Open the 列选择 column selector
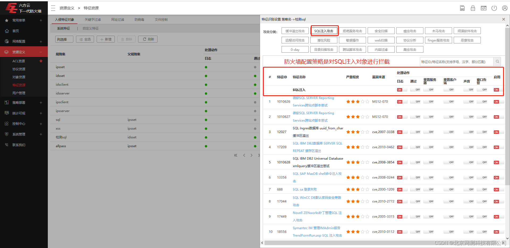This screenshot has width=510, height=248. 64,39
